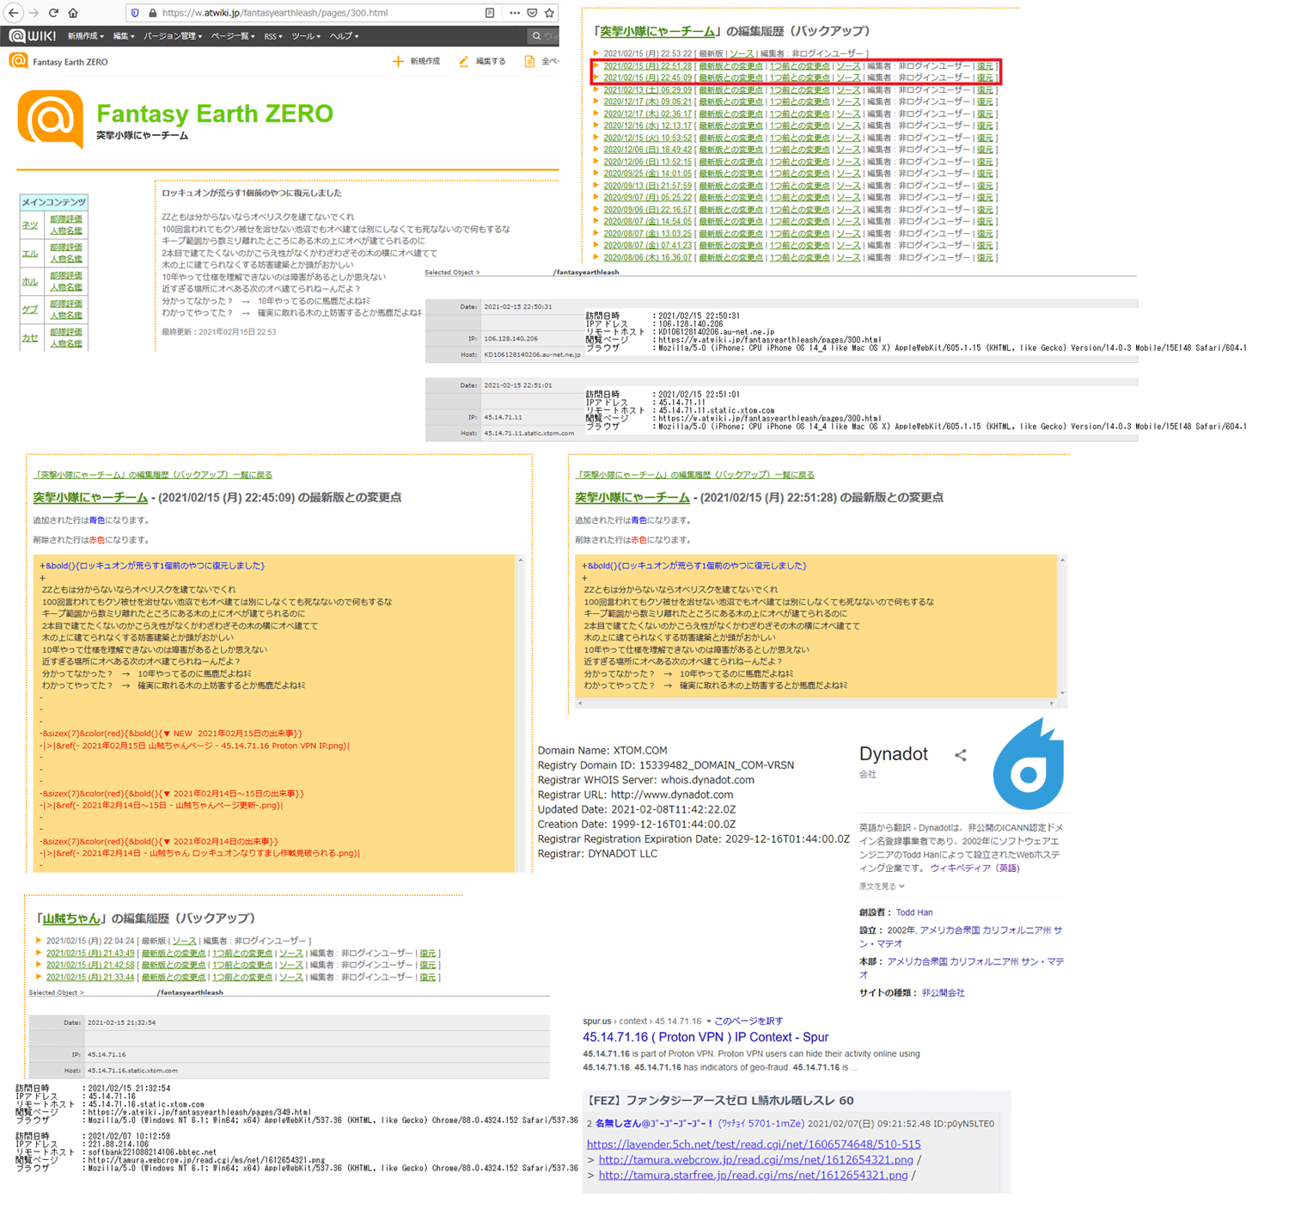1289x1228 pixels.
Task: Click ソース link for 2020/12/06 18:49:42
Action: (848, 150)
